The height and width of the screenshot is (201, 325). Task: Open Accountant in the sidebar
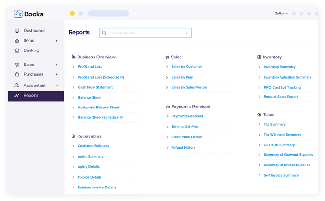pyautogui.click(x=35, y=86)
